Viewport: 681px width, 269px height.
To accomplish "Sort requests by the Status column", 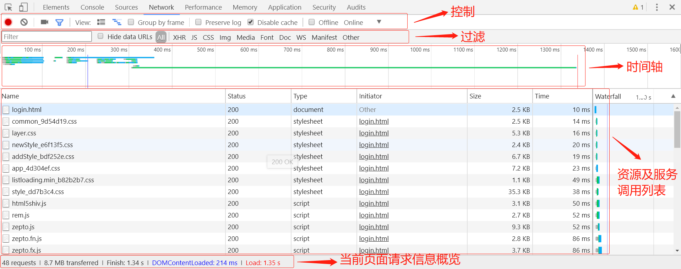I will click(x=258, y=96).
